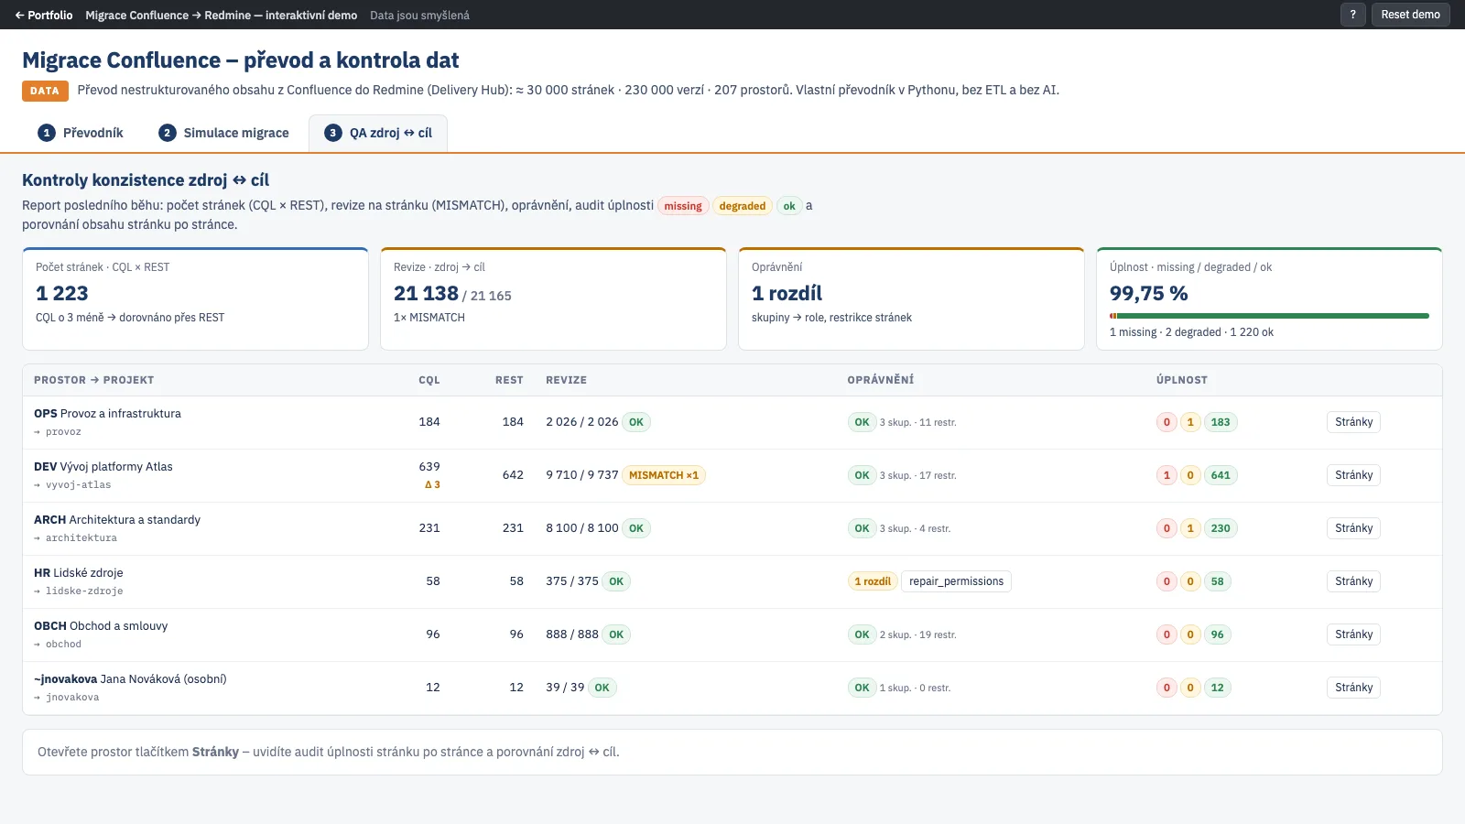Click the Oprávnění 1 rozdíl card
The height and width of the screenshot is (824, 1465).
(x=911, y=298)
